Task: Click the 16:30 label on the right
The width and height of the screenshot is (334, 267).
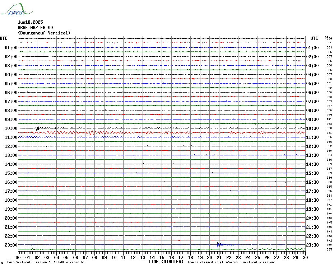Action: [312, 182]
